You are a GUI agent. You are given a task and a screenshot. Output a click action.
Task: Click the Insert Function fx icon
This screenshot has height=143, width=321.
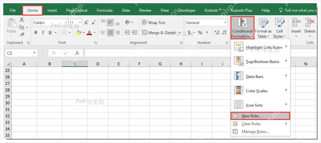[77, 53]
